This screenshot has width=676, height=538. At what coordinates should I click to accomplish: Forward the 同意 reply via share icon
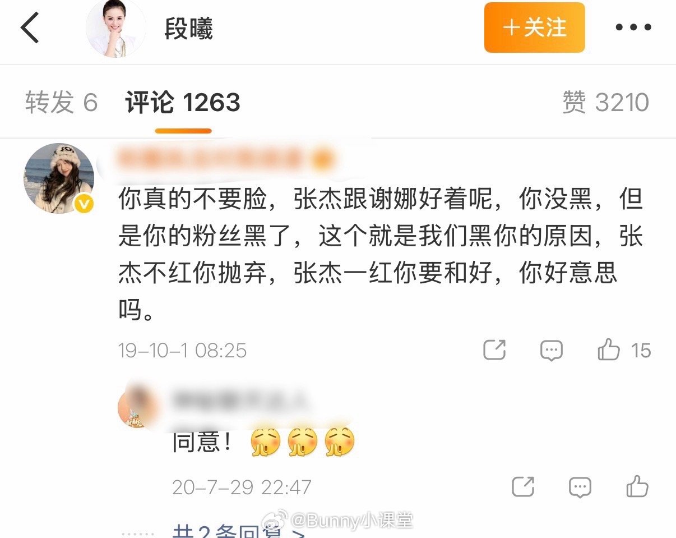pos(524,486)
